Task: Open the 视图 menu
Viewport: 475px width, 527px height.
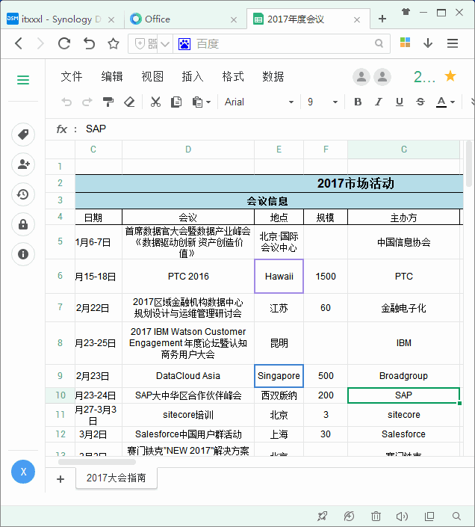Action: click(x=152, y=77)
